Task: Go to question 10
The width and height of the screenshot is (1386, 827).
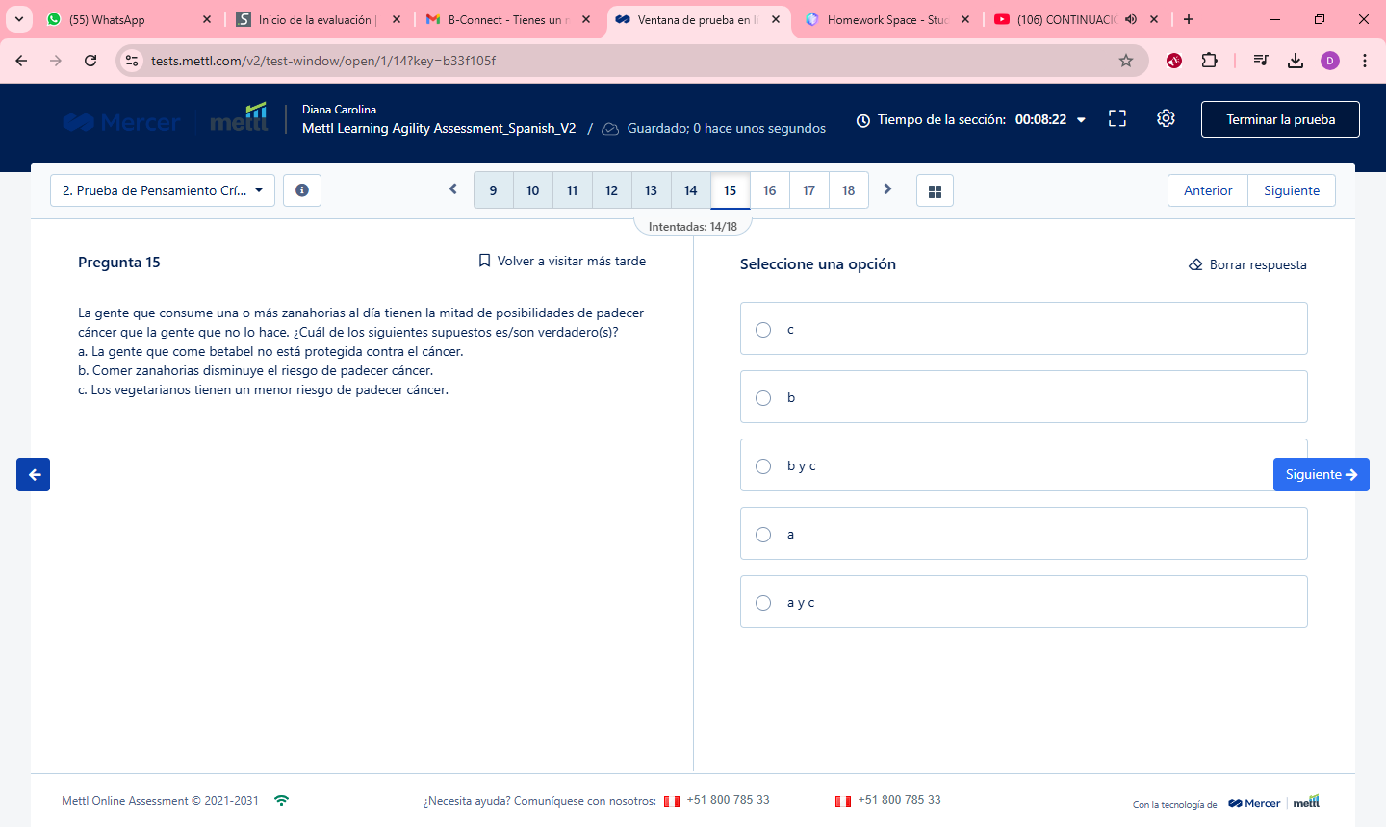Action: [x=533, y=190]
